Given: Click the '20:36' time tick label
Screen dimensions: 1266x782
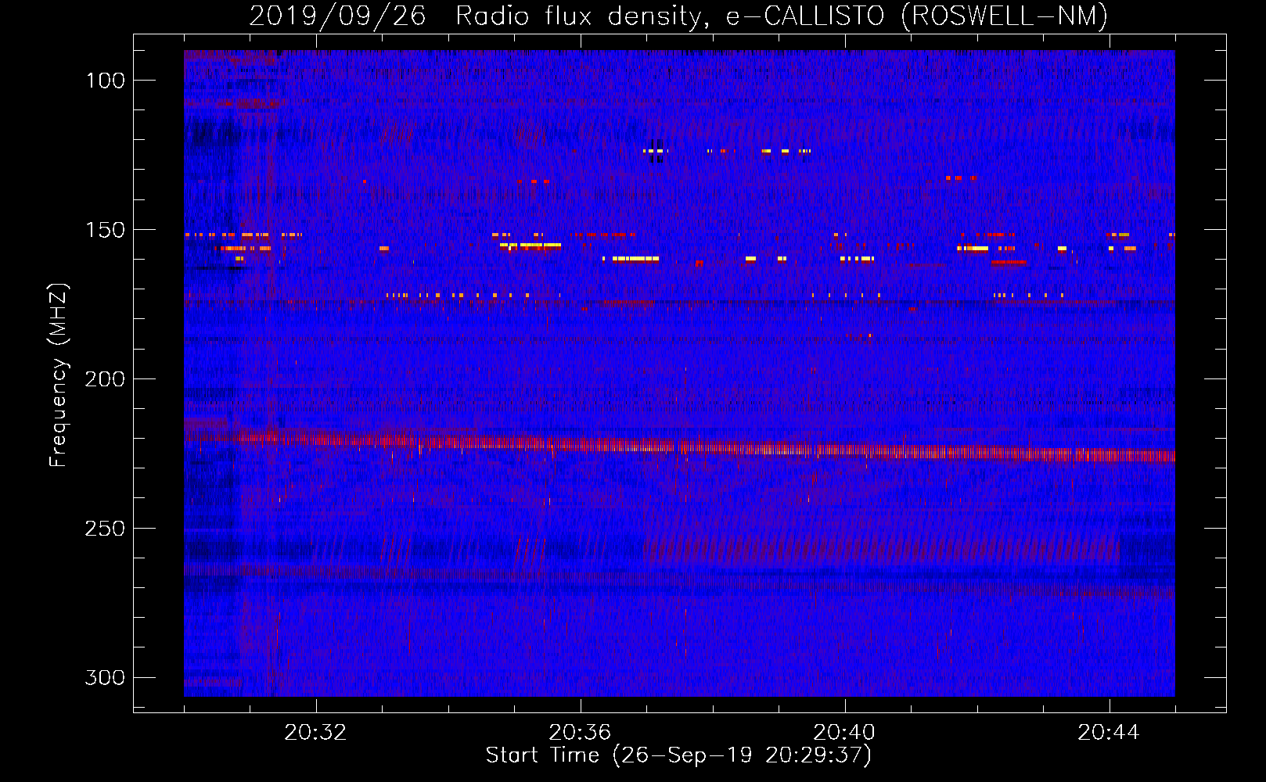Looking at the screenshot, I should click(580, 733).
